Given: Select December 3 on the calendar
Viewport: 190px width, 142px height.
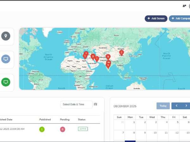Looking at the screenshot, I should coord(152,125).
